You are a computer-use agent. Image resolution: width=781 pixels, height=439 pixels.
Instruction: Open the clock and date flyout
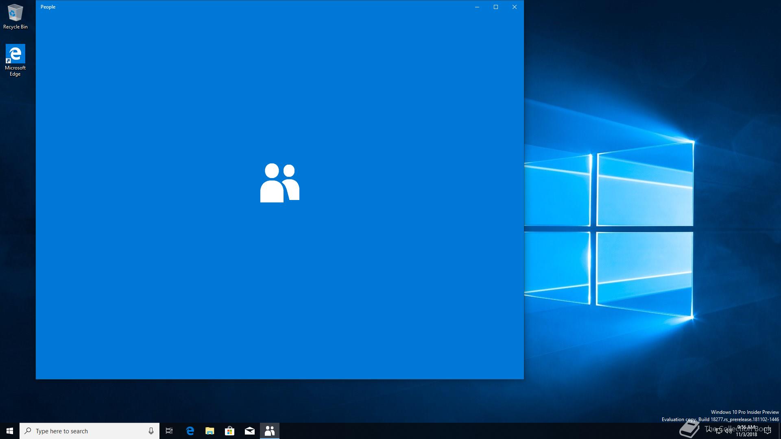coord(746,431)
